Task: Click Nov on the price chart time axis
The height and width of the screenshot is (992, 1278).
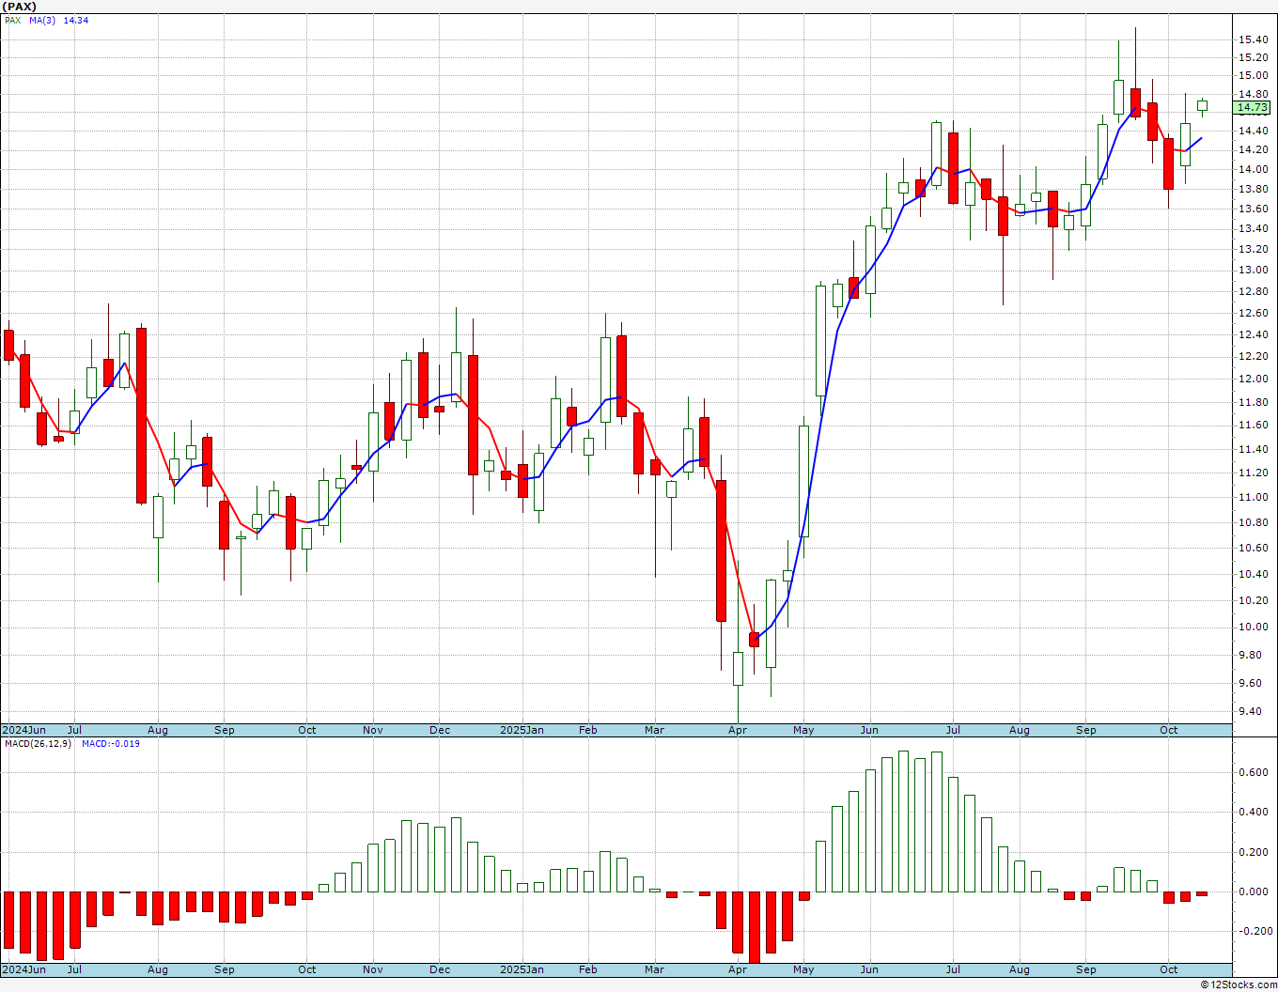Action: pyautogui.click(x=372, y=730)
